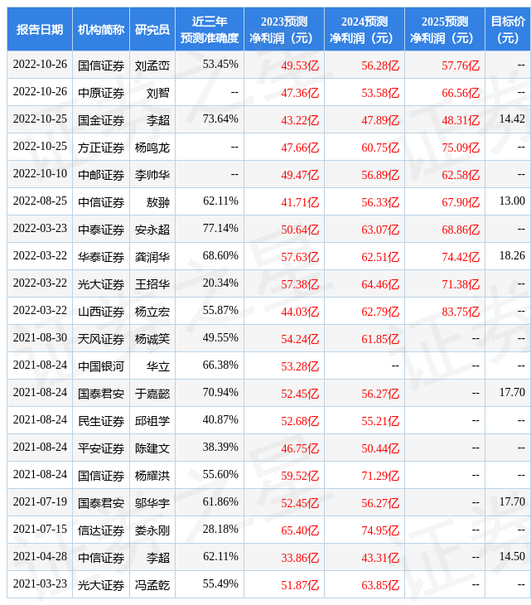Select researcher name 华立
This screenshot has width=531, height=605.
(158, 366)
